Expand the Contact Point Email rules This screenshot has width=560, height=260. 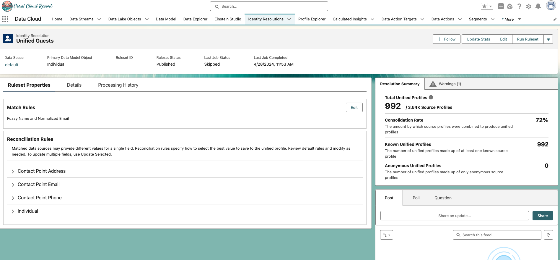tap(13, 185)
